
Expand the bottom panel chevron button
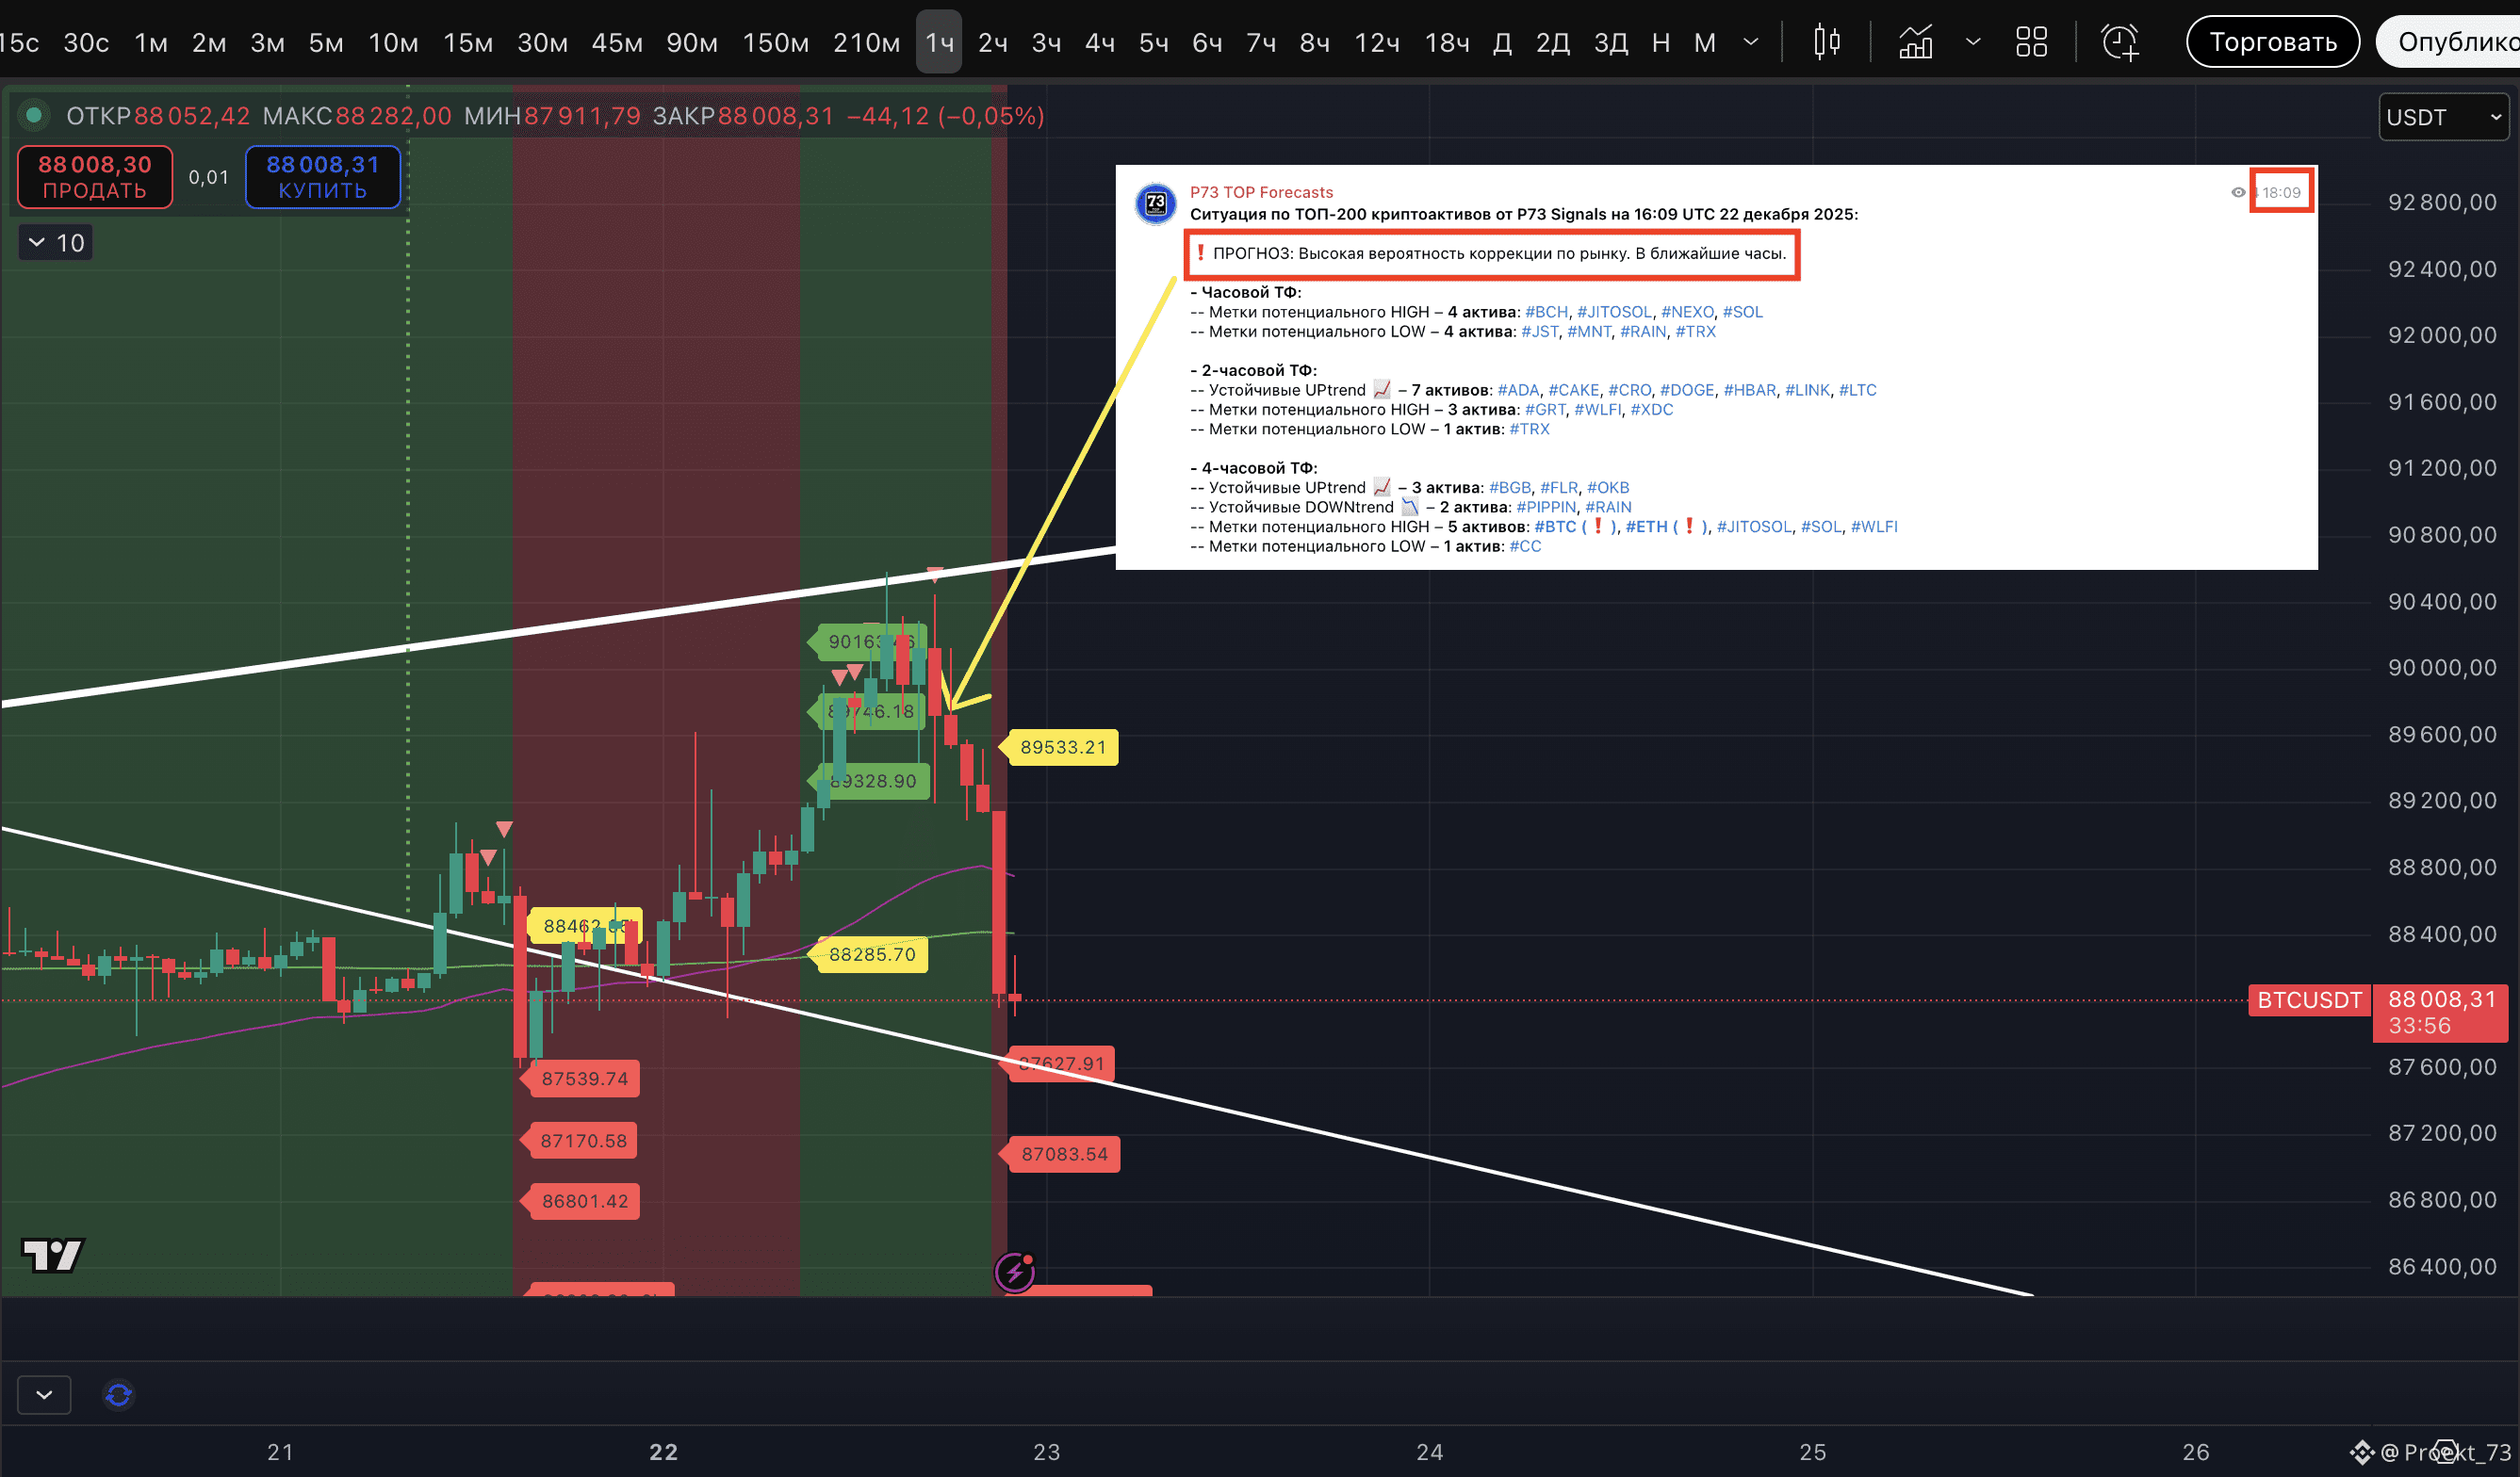tap(44, 1394)
